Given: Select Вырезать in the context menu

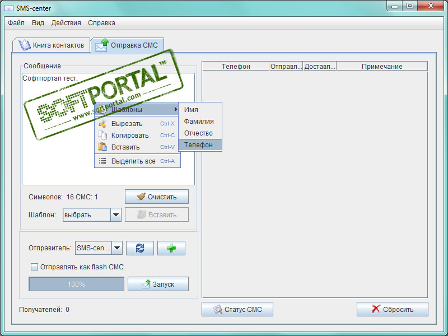Looking at the screenshot, I should pos(137,124).
